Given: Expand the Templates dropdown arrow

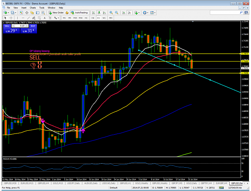Looking at the screenshot, I should click(x=155, y=12).
